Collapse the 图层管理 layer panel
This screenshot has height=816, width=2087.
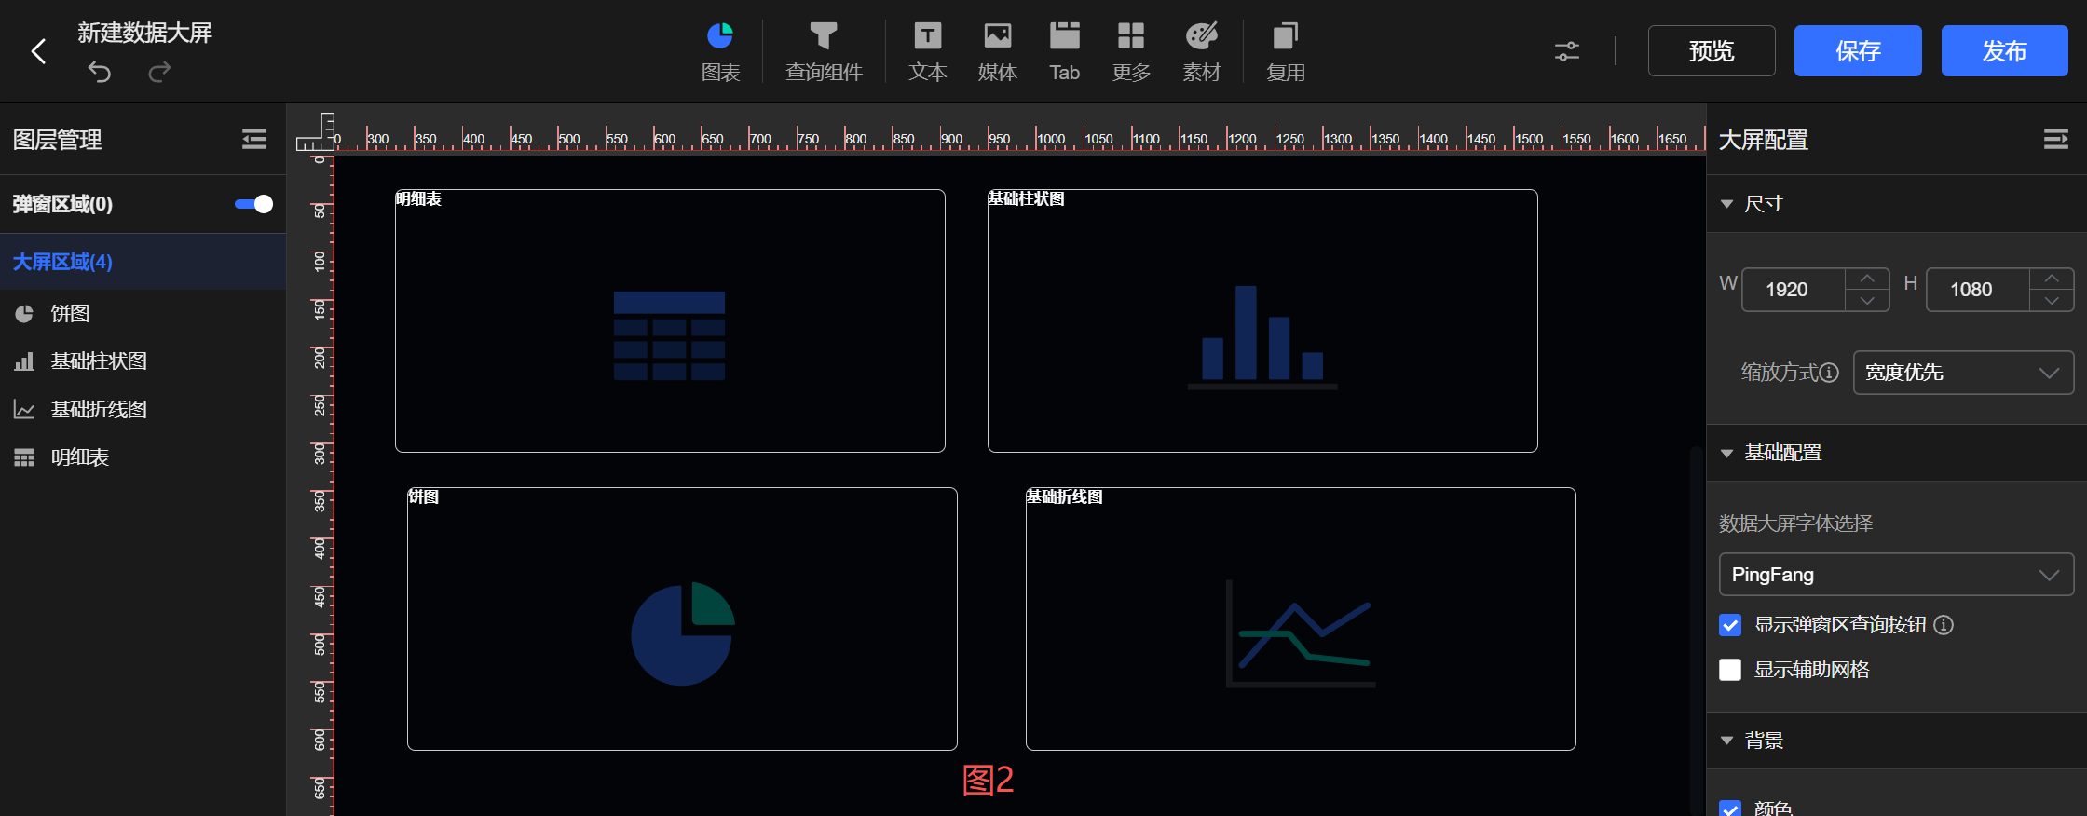(x=253, y=140)
